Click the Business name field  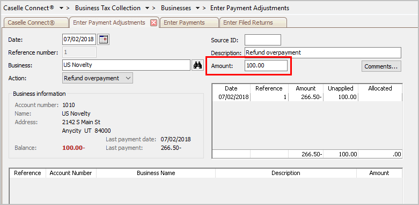click(x=126, y=65)
